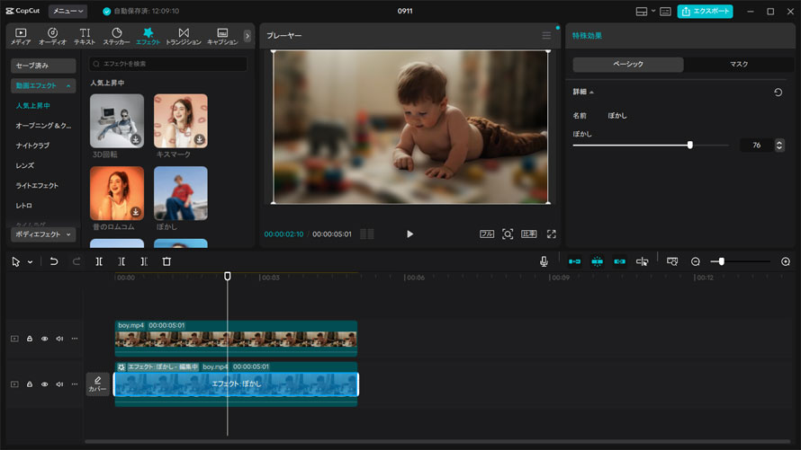Step the blur value with the spinner arrows
801x450 pixels.
point(779,146)
